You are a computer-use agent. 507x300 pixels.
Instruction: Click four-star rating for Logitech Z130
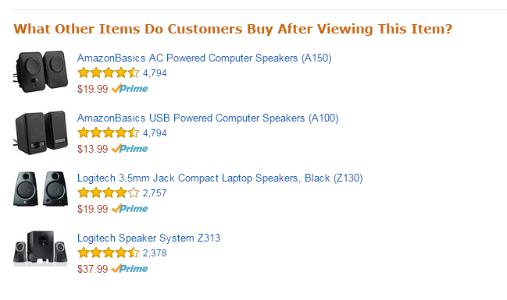109,193
